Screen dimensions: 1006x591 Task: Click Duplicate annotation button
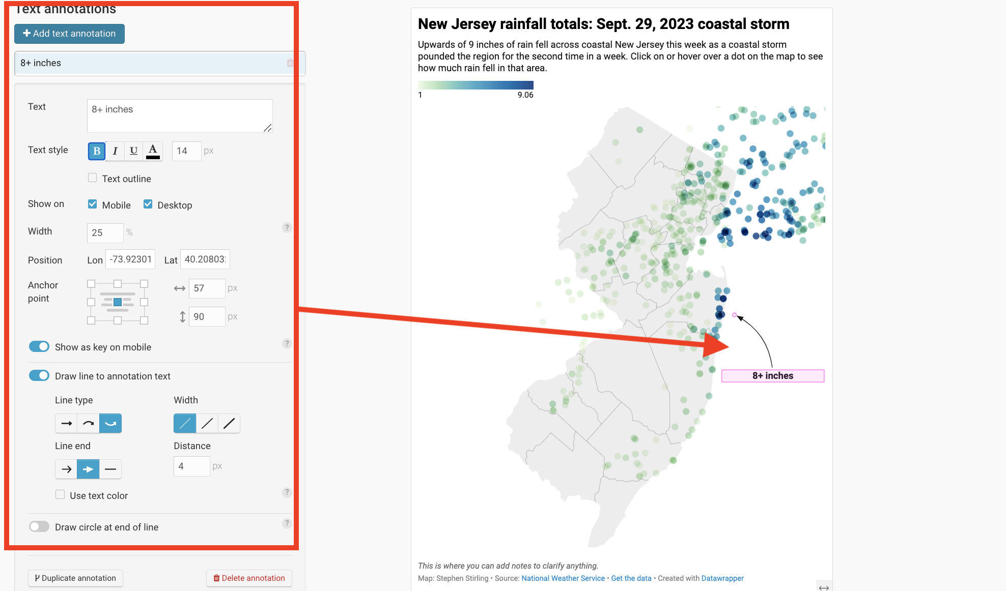click(75, 578)
